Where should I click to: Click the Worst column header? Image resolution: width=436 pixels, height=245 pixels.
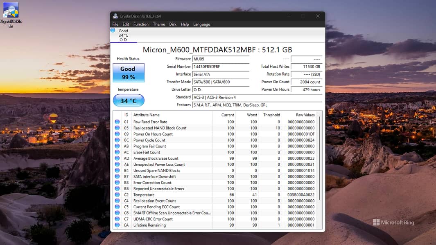coord(247,115)
